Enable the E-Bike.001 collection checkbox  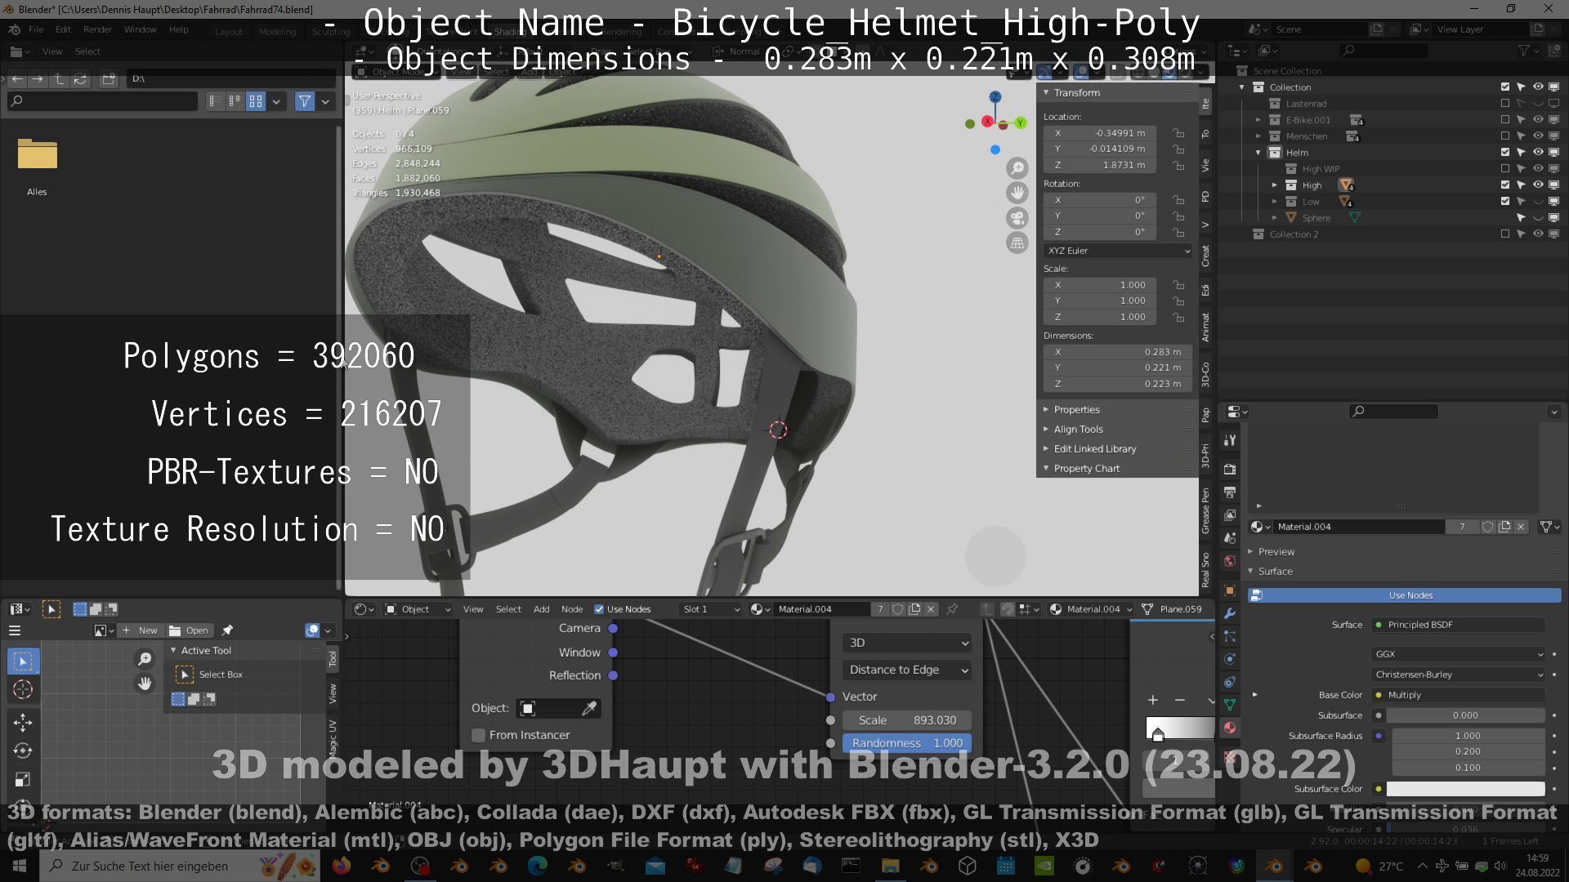tap(1505, 119)
